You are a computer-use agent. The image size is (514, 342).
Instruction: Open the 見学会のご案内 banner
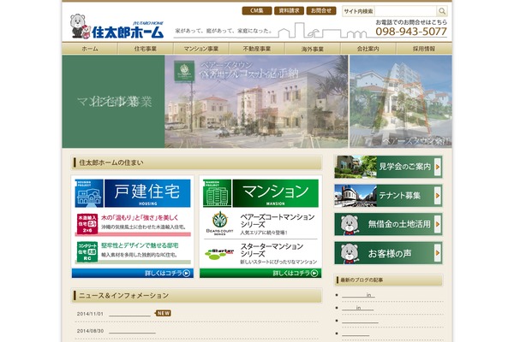click(388, 166)
